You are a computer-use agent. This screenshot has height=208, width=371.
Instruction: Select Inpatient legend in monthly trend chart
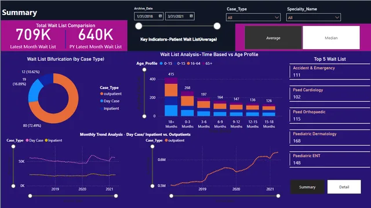[x=53, y=140]
